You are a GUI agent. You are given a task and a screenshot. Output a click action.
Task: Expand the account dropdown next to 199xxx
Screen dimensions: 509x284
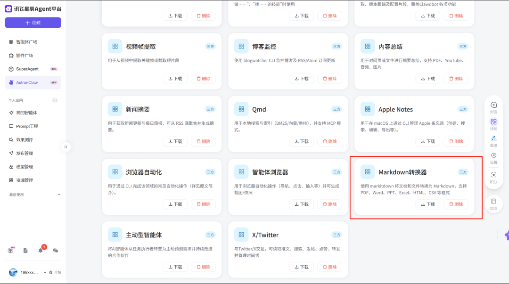point(44,272)
